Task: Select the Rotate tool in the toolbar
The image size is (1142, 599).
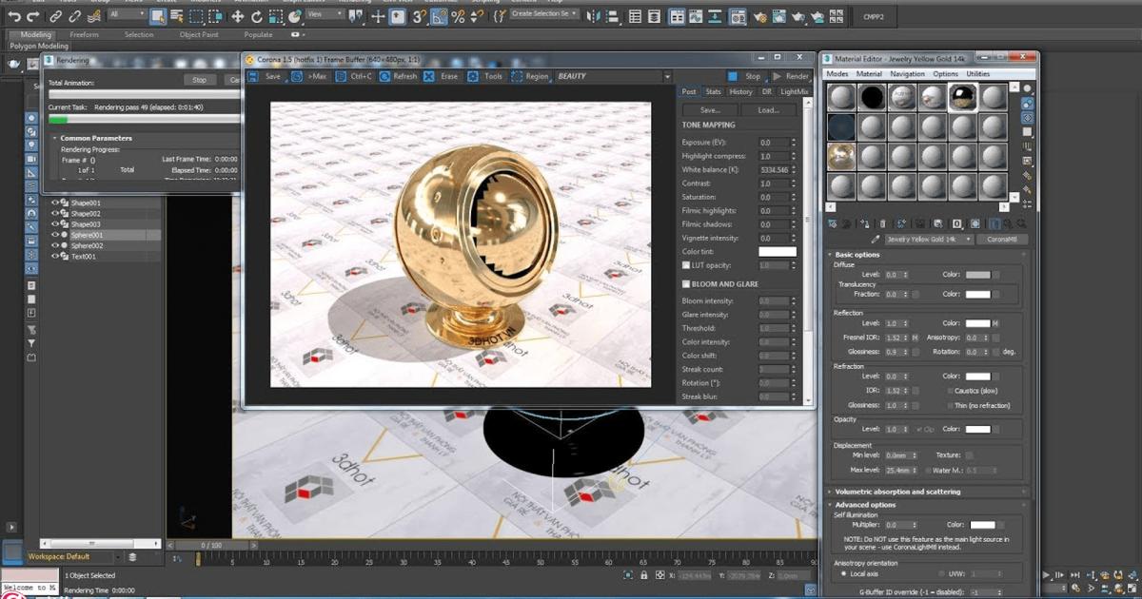Action: (x=256, y=16)
